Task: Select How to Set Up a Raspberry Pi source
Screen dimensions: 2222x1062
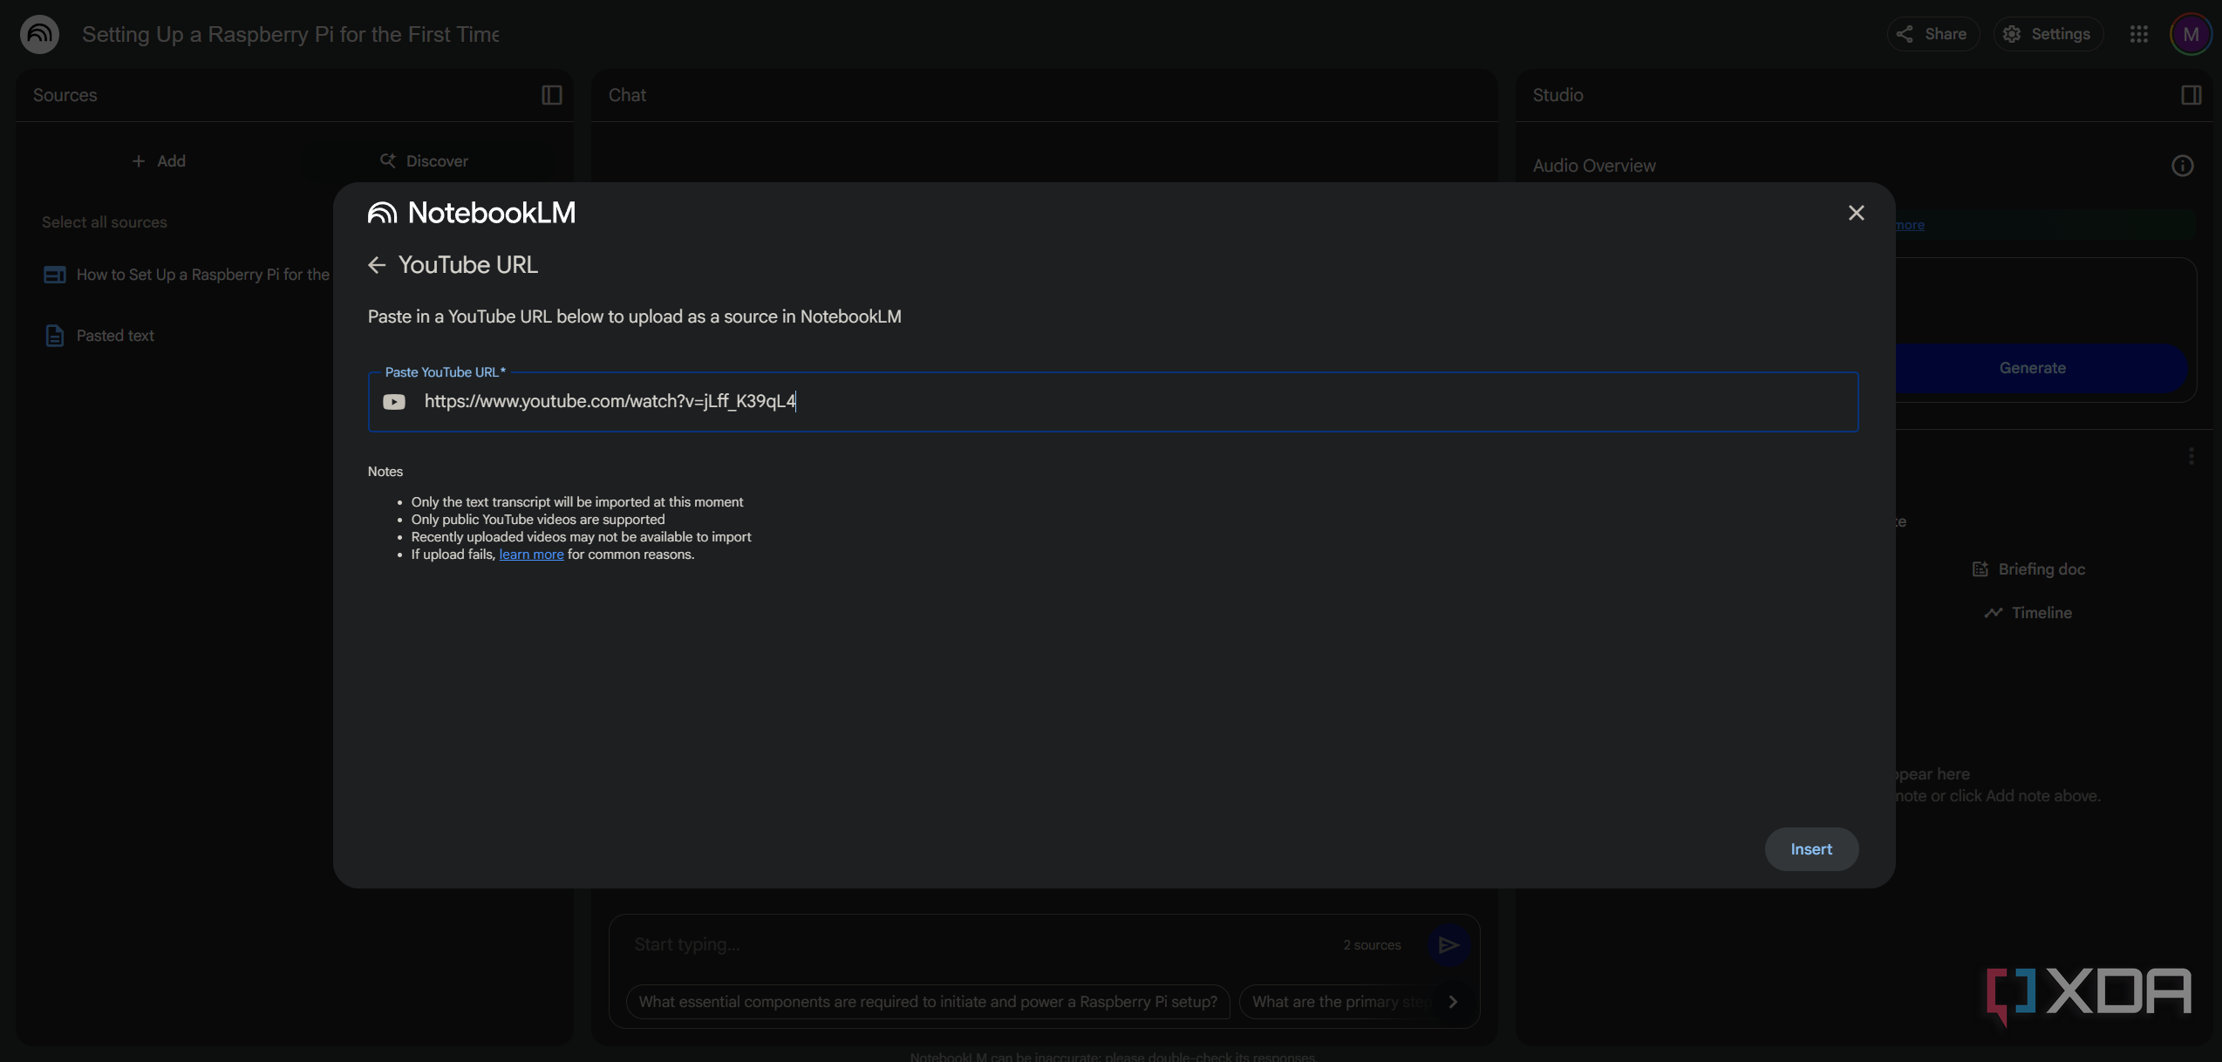Action: tap(203, 275)
